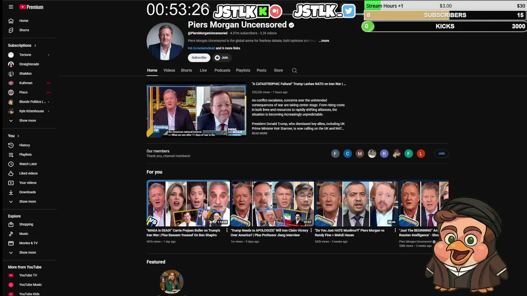Switch to the channel Playlists tab
This screenshot has width=527, height=296.
point(243,70)
